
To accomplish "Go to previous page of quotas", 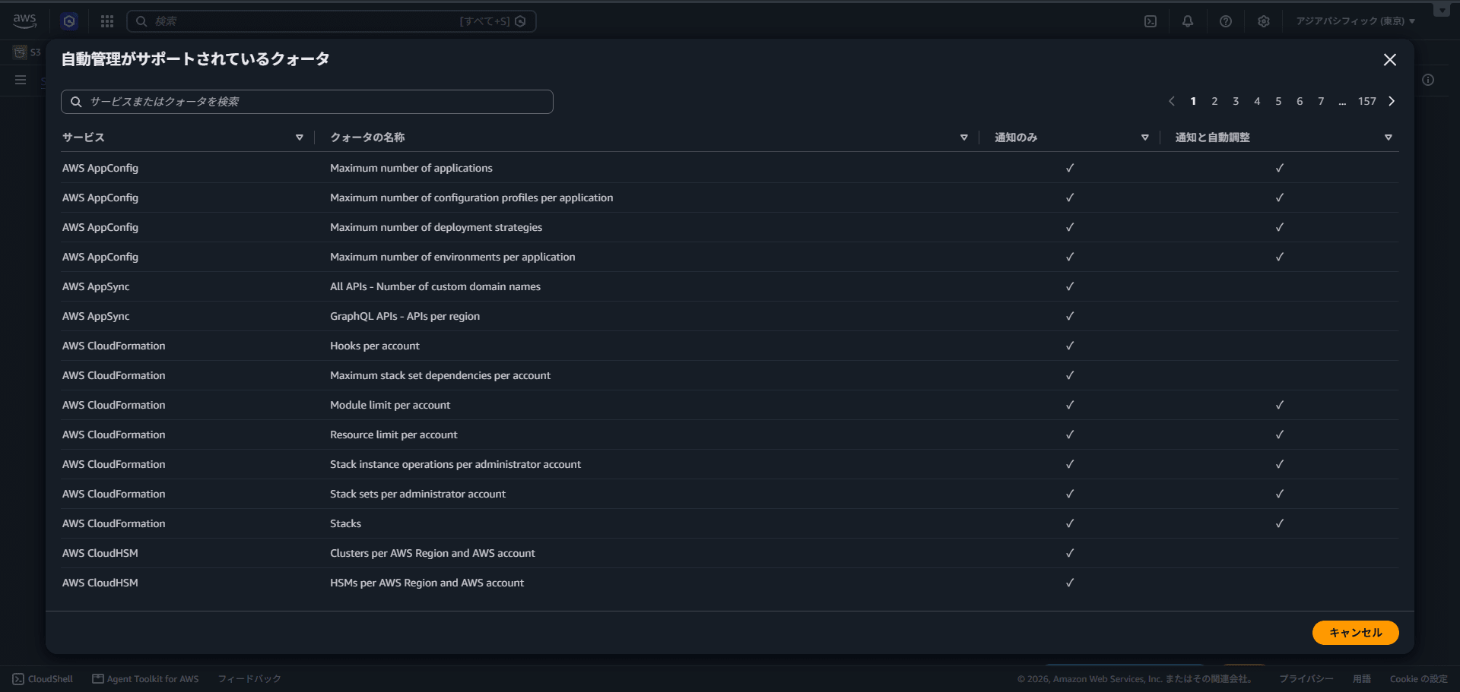I will tap(1172, 101).
